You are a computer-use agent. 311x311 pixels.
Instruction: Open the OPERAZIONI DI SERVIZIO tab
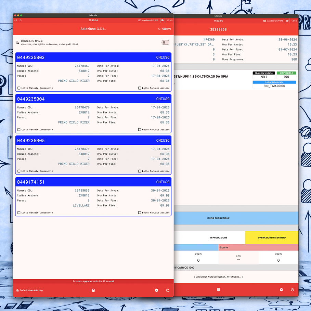[272, 238]
